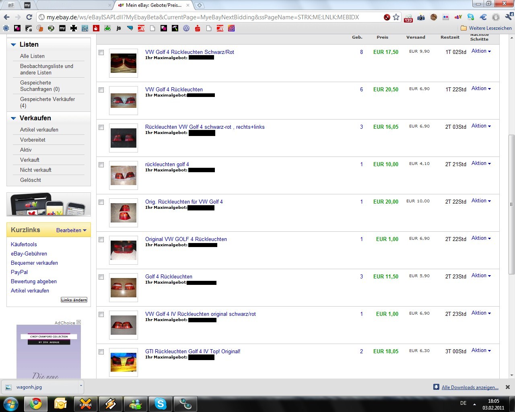
Task: Open the SF.net bookmark icon
Action: [85, 28]
